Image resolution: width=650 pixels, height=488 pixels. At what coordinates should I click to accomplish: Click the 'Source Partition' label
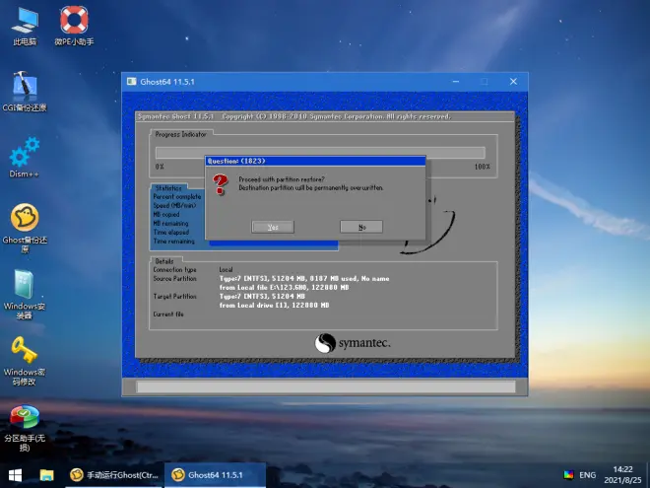174,278
